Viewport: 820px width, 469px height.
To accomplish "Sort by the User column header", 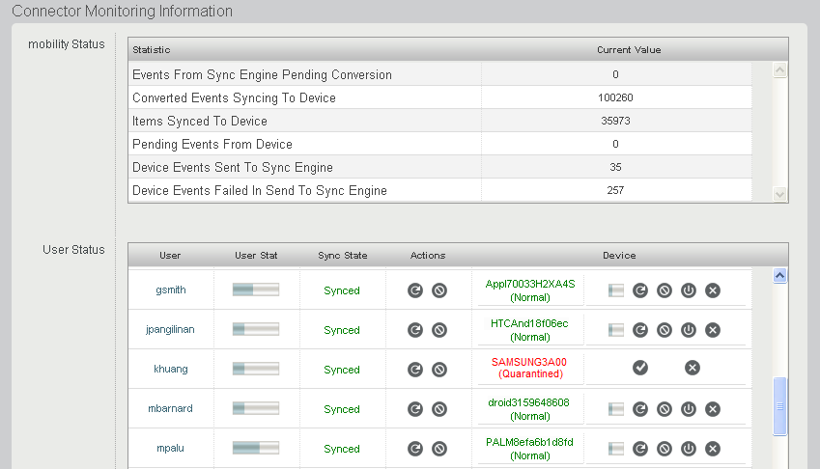I will (x=170, y=256).
